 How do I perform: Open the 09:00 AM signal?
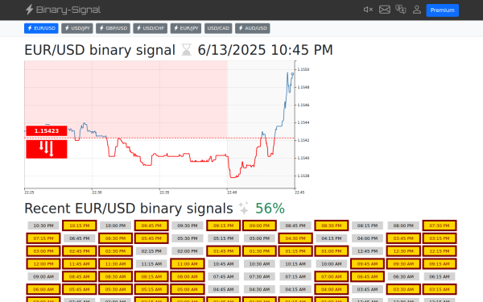43,277
